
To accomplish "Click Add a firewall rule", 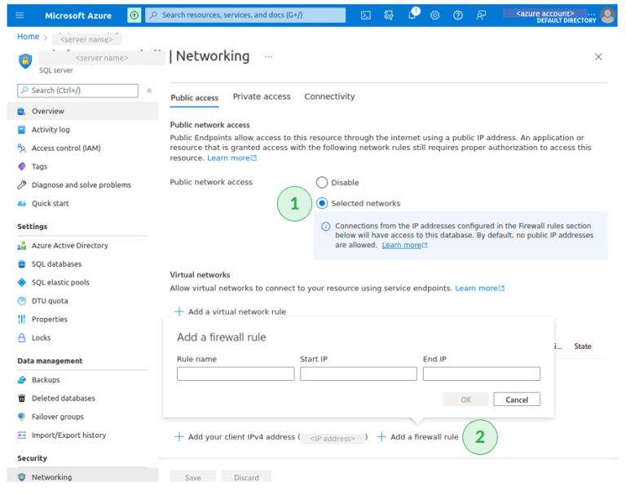I will coord(417,437).
